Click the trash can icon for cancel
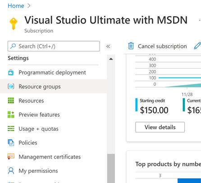The image size is (201, 183). 131,46
